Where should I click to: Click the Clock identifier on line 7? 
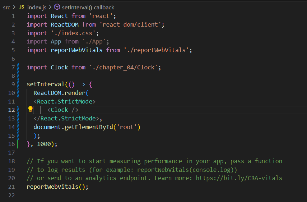pyautogui.click(x=59, y=68)
